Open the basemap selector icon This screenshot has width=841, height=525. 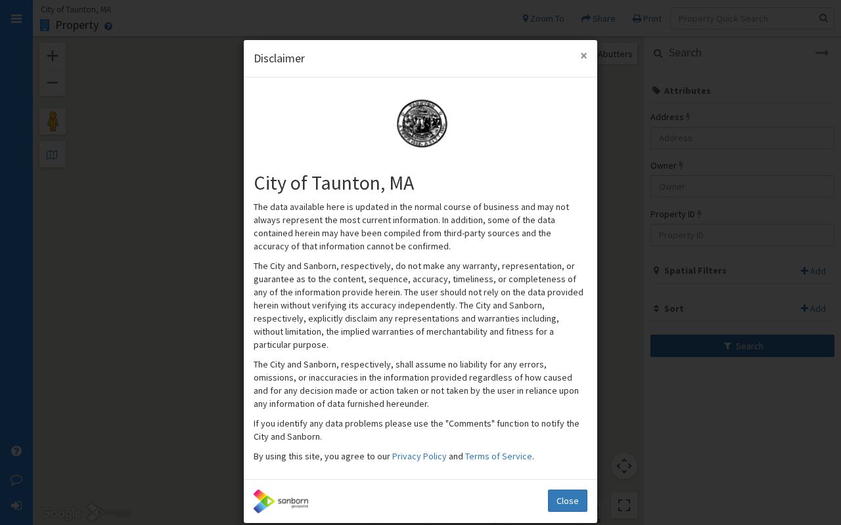pos(53,154)
